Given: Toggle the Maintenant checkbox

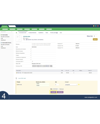Looking at the screenshot, I should 59,89.
